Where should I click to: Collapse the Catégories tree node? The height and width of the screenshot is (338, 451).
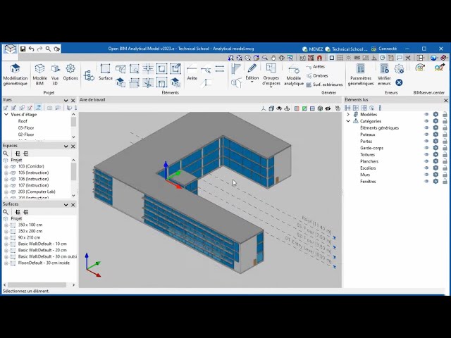[348, 121]
